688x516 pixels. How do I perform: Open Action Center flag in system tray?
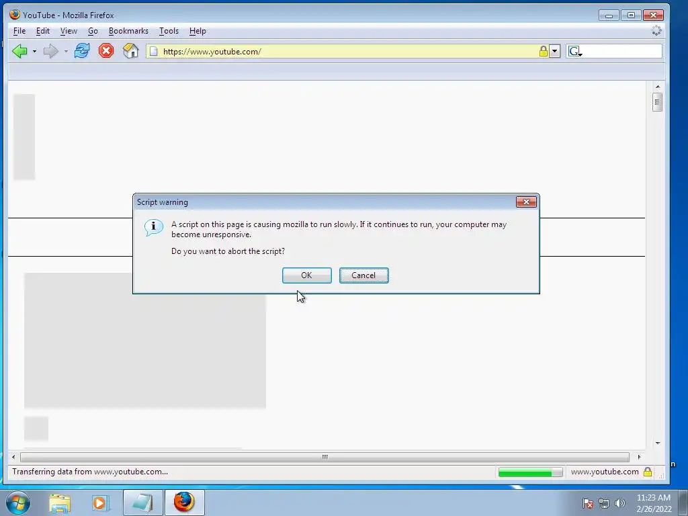pos(588,503)
